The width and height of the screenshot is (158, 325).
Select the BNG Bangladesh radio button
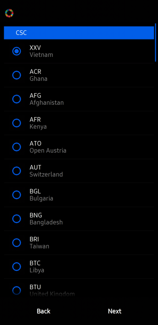(16, 219)
